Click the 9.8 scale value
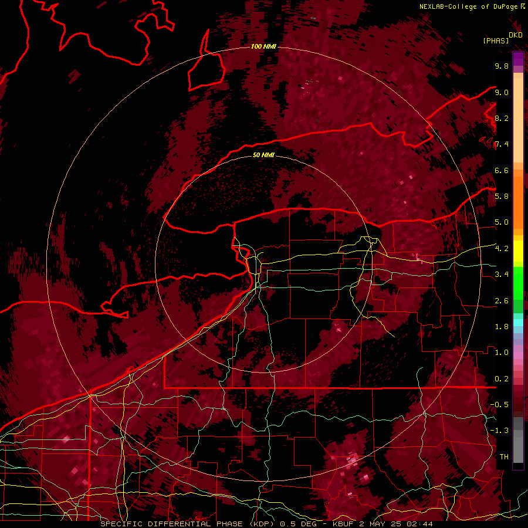 pyautogui.click(x=502, y=66)
